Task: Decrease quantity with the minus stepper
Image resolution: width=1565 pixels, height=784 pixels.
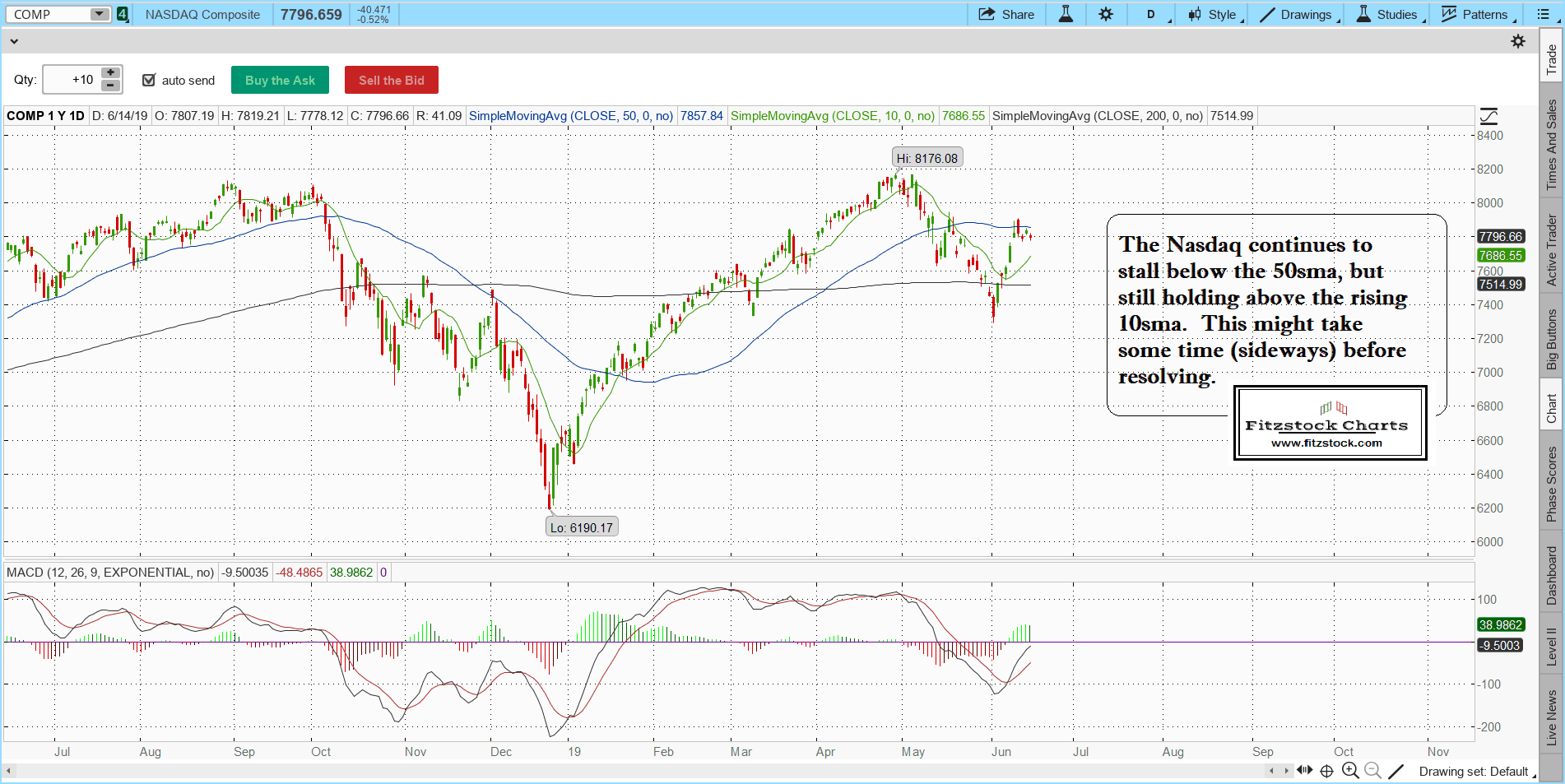Action: (x=110, y=86)
